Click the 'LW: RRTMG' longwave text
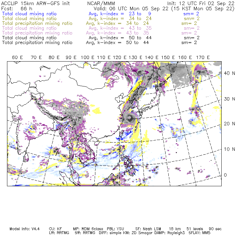The image size is (236, 236). pyautogui.click(x=59, y=233)
